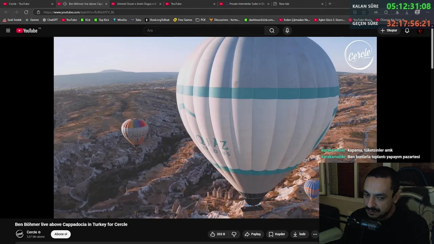Close the Ben Böhmer live tab
Viewport: 434px width, 244px height.
(106, 4)
